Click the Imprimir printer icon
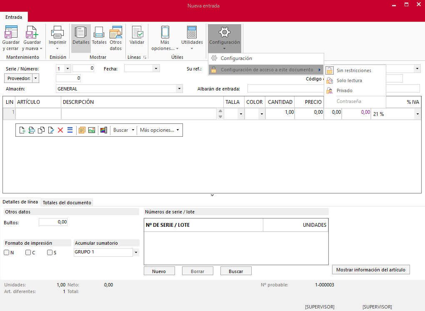Viewport: 425px width, 311px height. click(x=57, y=32)
